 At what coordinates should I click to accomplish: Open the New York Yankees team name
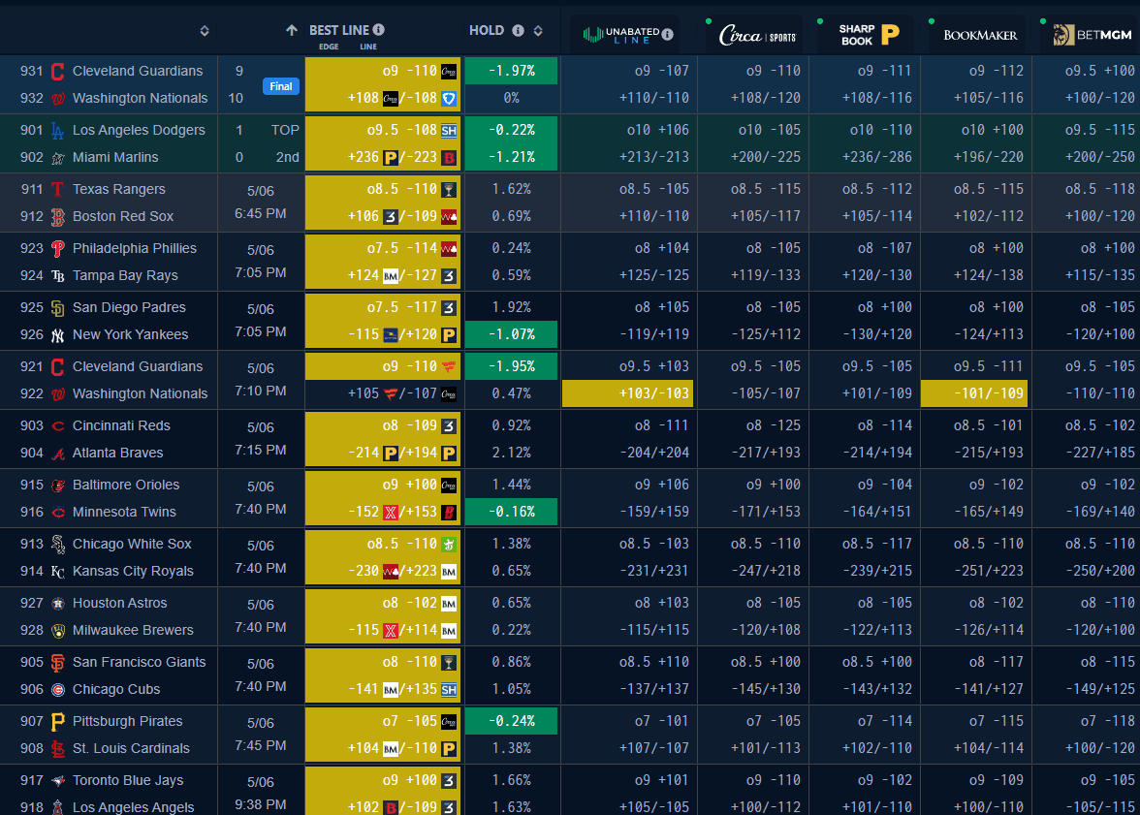(130, 335)
